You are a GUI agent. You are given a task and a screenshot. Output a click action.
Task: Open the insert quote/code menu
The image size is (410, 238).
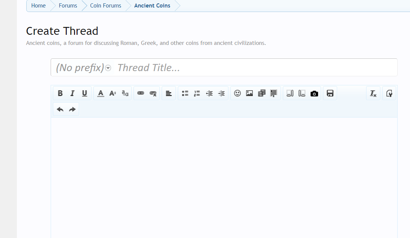click(x=274, y=94)
